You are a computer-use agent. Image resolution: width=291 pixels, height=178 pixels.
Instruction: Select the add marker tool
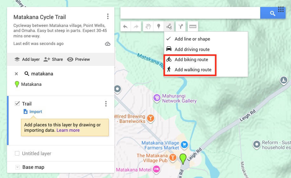159,27
